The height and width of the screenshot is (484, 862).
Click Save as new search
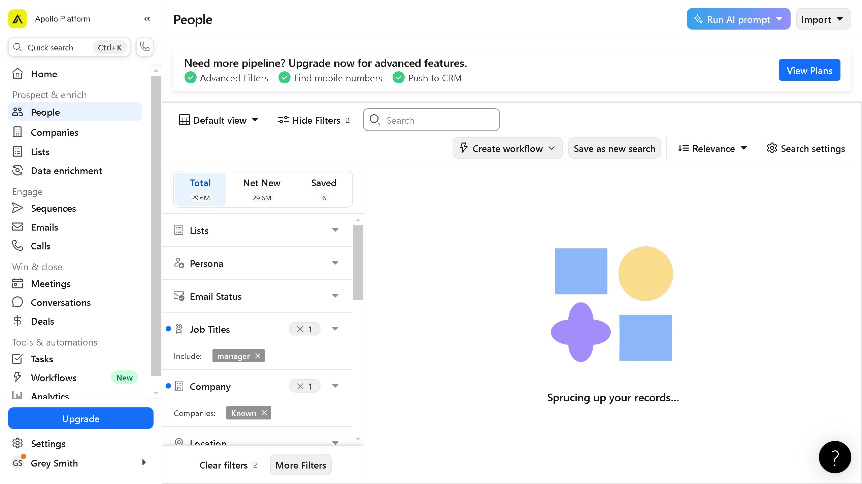coord(614,149)
